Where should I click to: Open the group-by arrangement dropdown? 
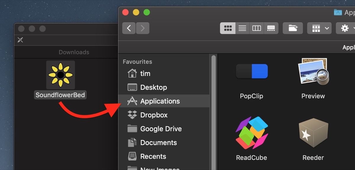coord(319,28)
